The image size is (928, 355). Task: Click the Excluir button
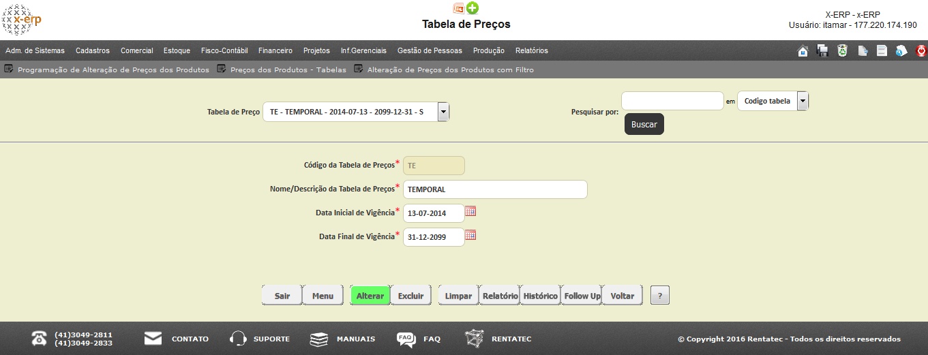click(411, 296)
